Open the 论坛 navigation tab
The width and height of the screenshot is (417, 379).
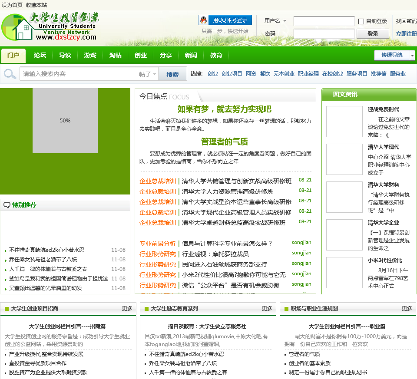(40, 55)
